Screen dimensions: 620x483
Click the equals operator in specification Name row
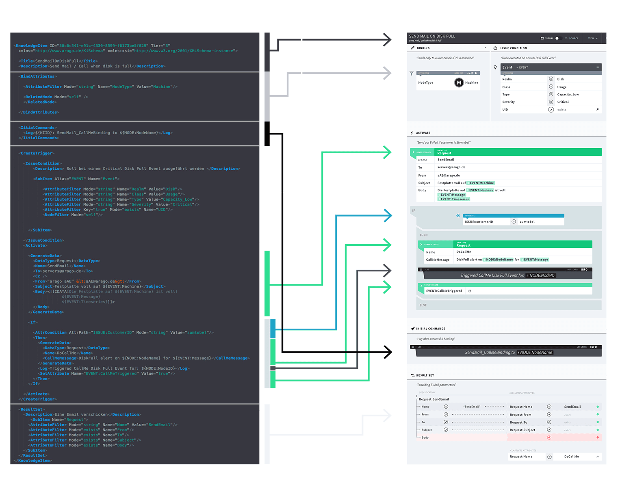[446, 407]
